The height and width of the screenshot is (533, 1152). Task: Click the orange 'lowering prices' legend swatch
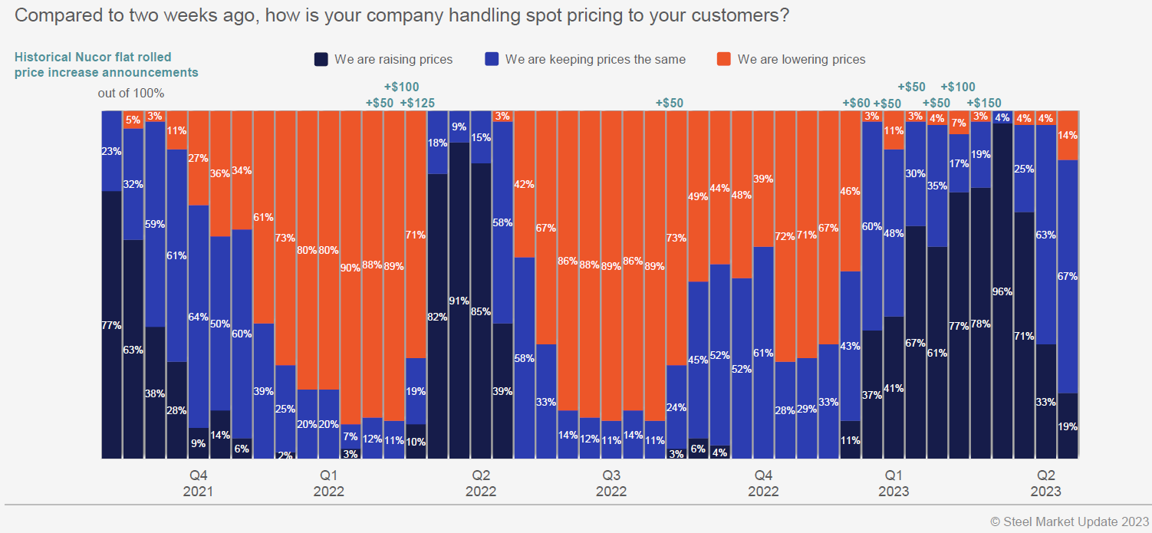723,59
